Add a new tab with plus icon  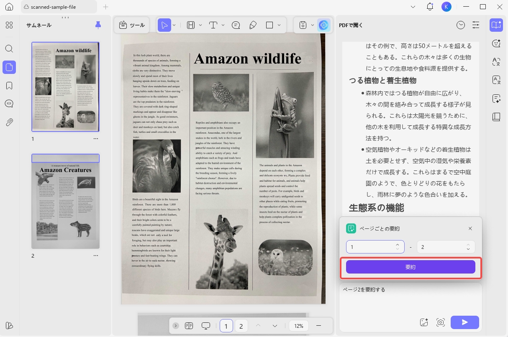[x=105, y=7]
